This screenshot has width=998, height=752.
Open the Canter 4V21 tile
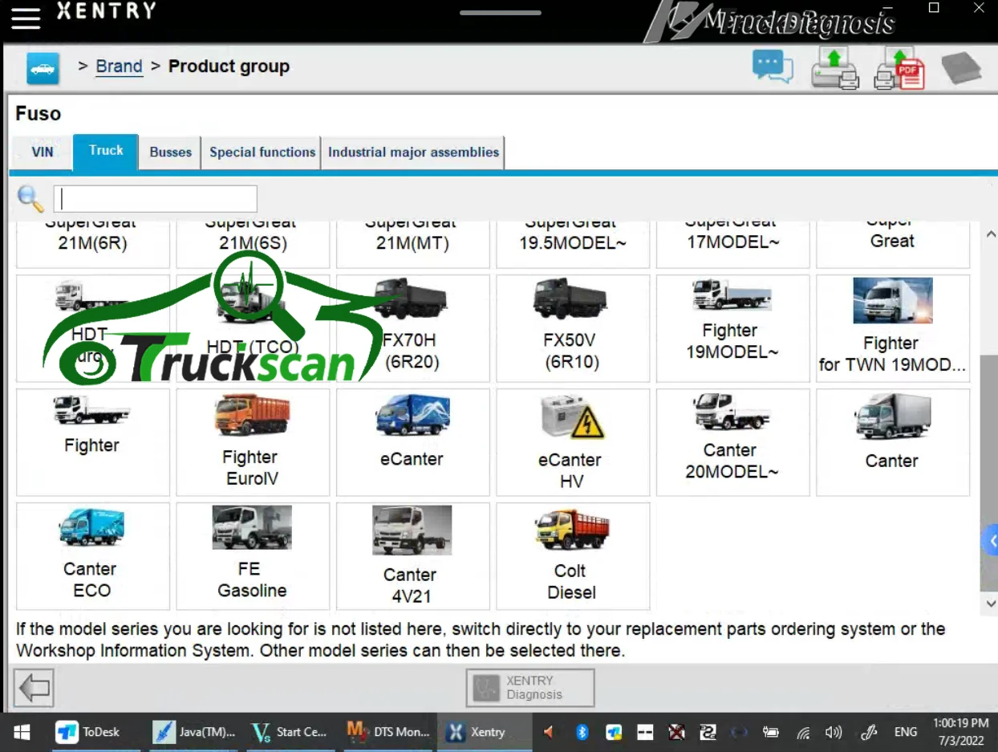pyautogui.click(x=412, y=556)
